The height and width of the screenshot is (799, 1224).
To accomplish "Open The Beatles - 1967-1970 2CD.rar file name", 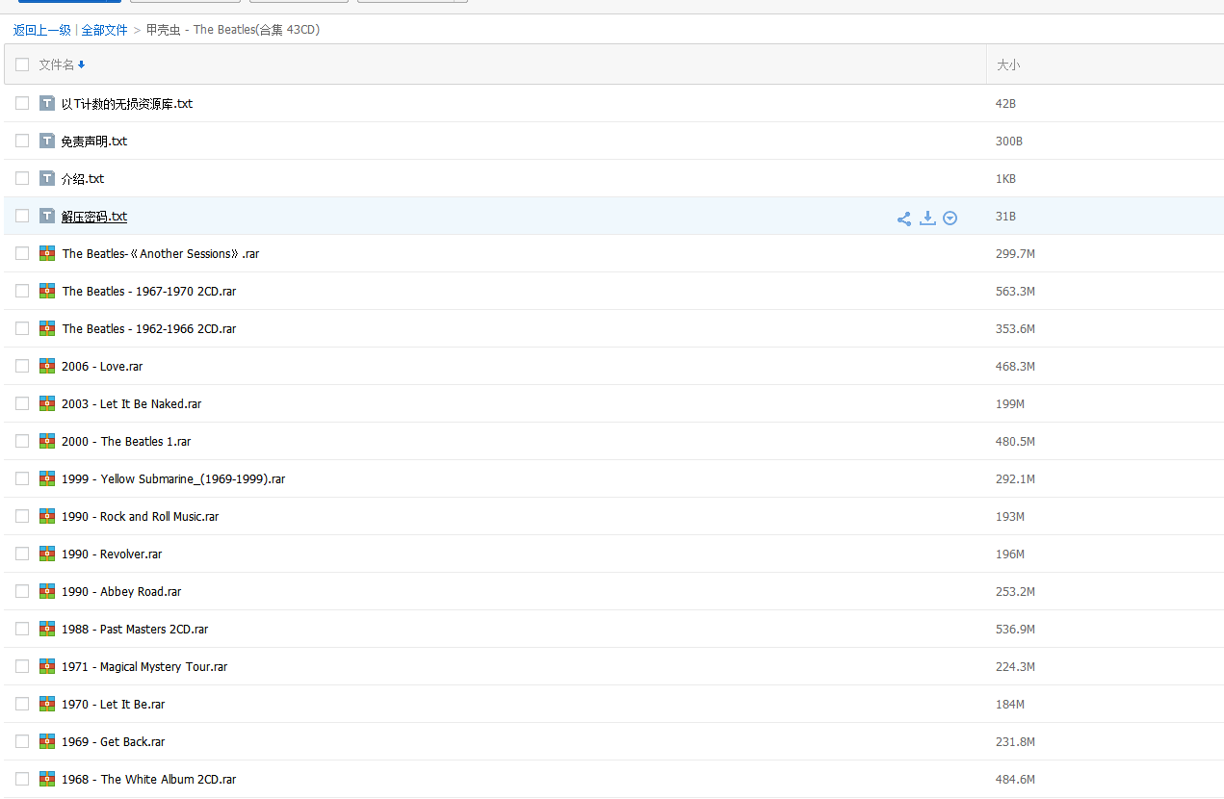I will tap(149, 292).
